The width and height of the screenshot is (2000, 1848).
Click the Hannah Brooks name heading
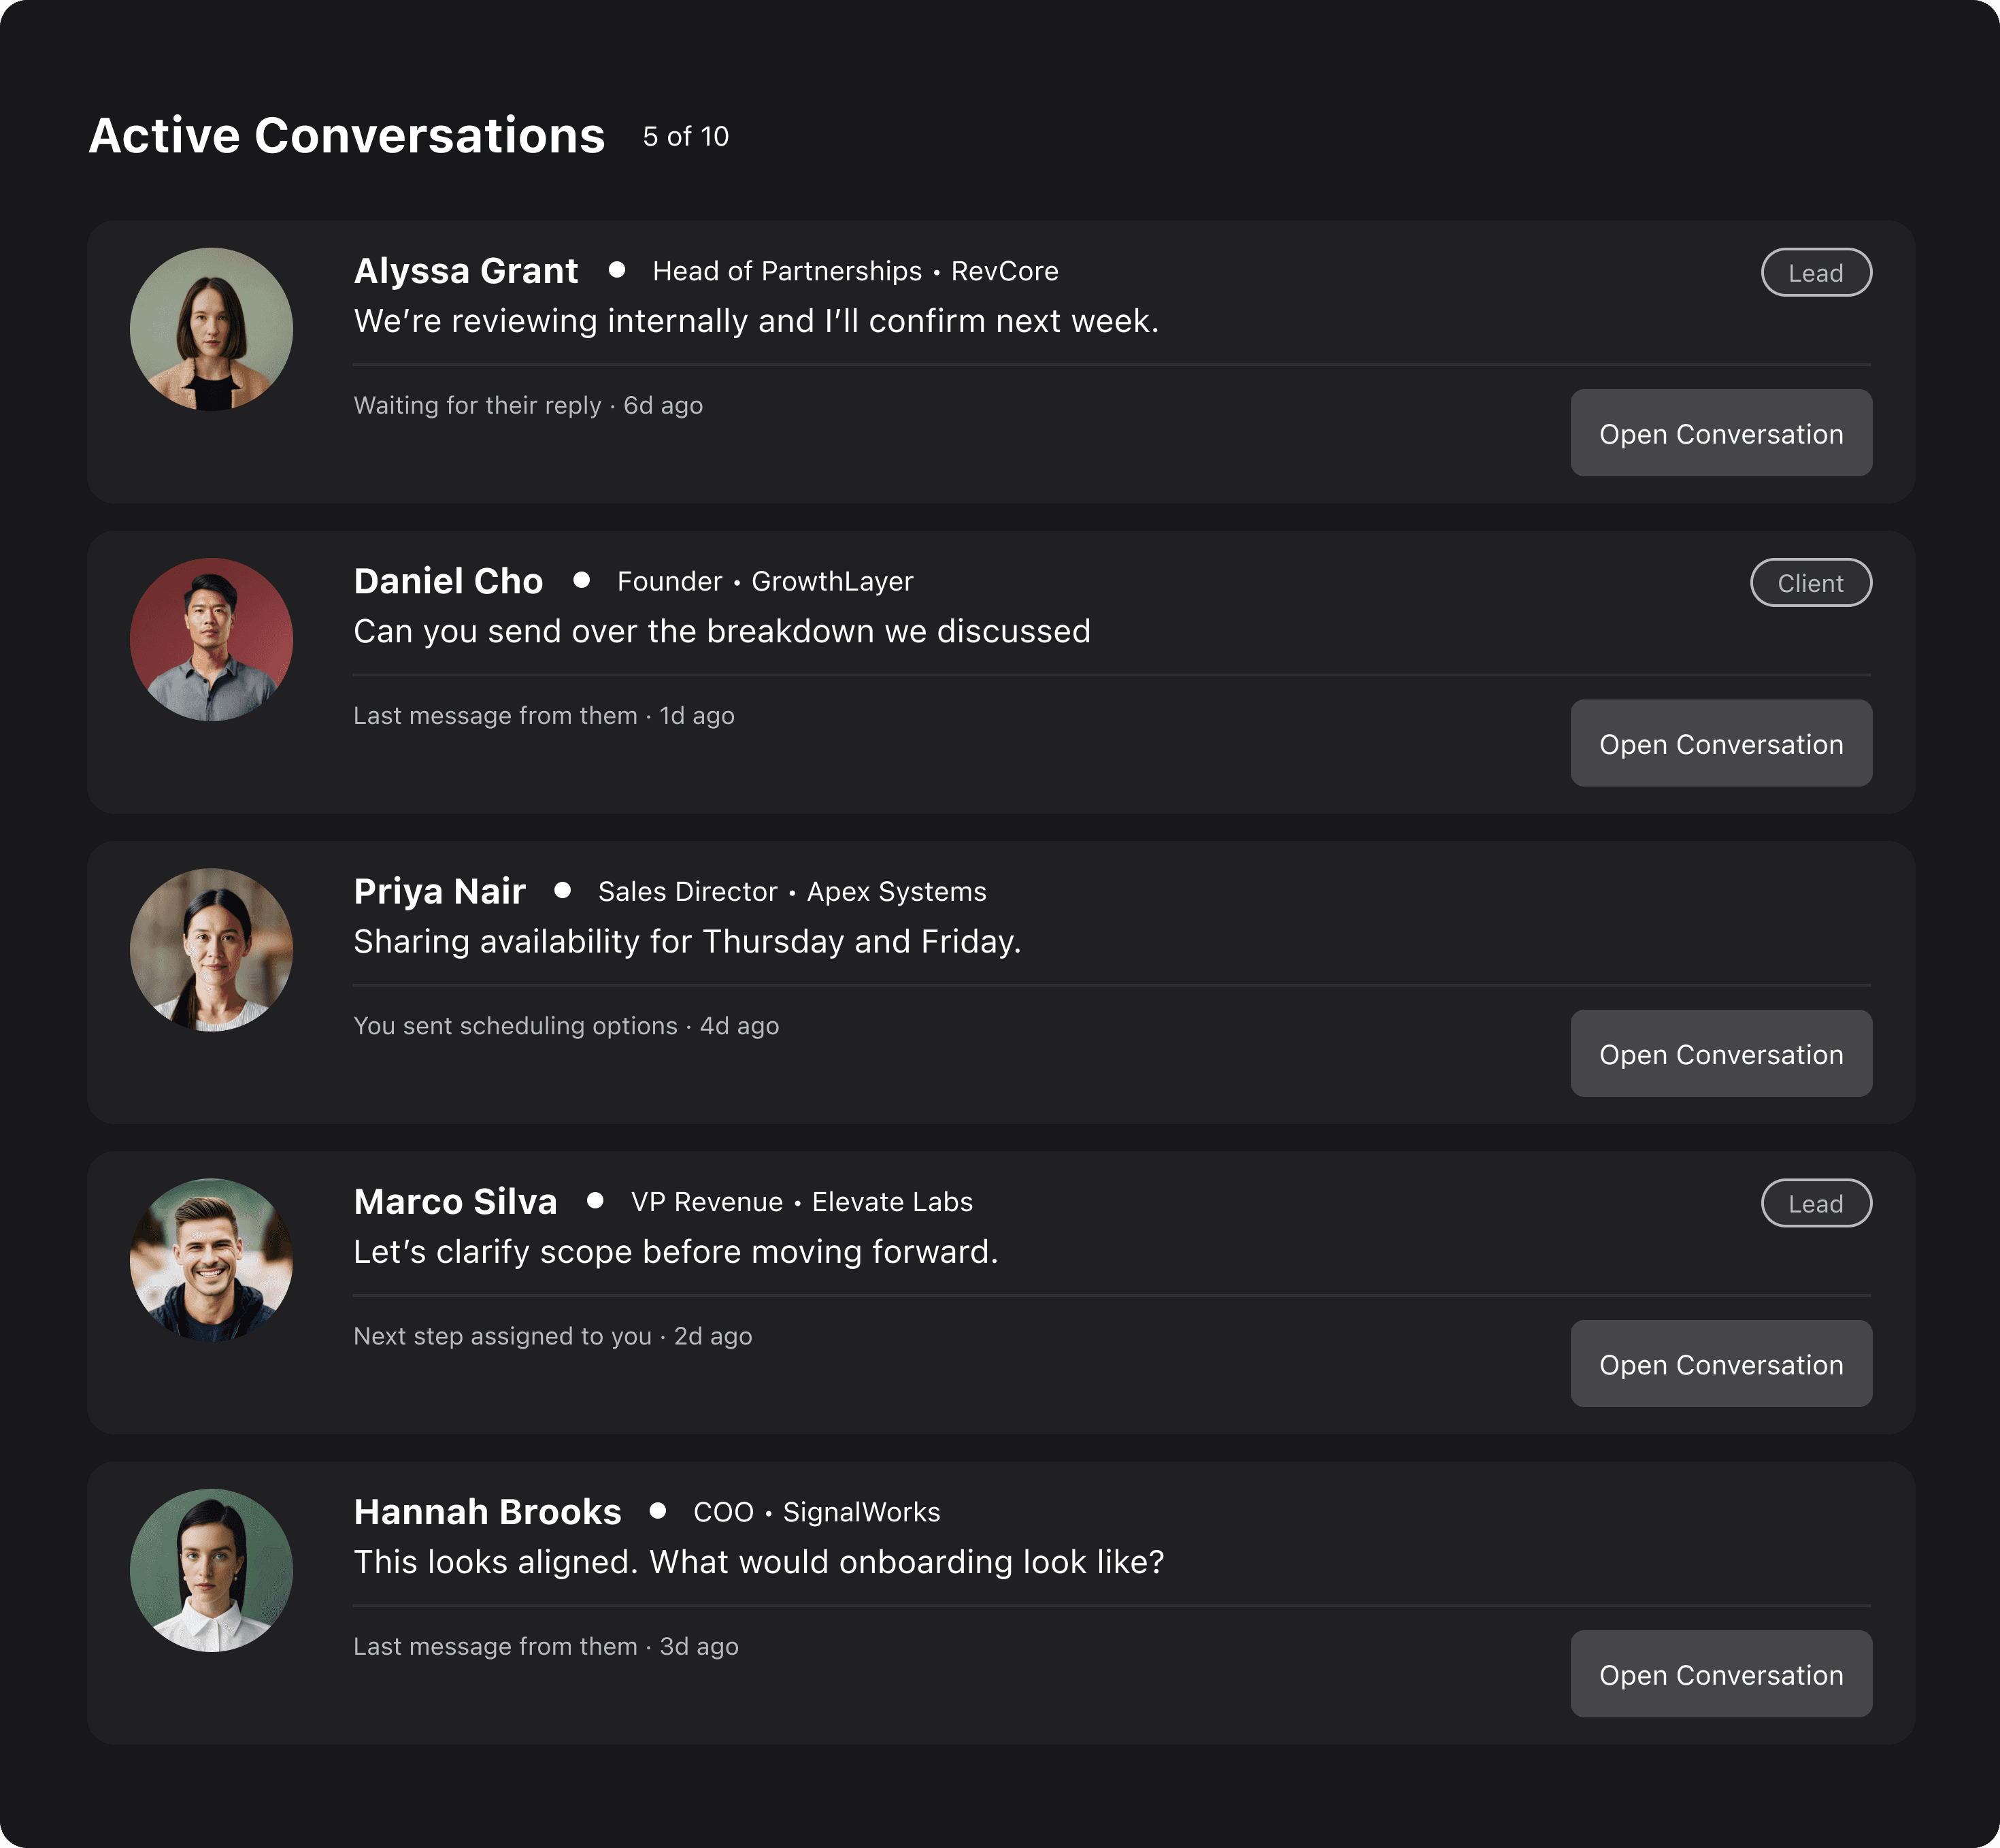[x=487, y=1511]
